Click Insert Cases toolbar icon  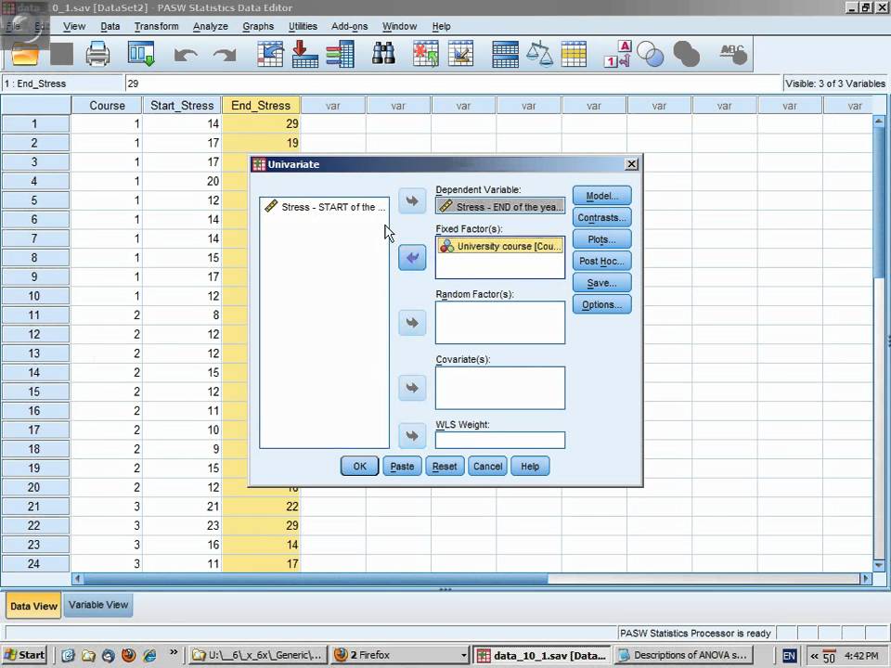click(426, 55)
